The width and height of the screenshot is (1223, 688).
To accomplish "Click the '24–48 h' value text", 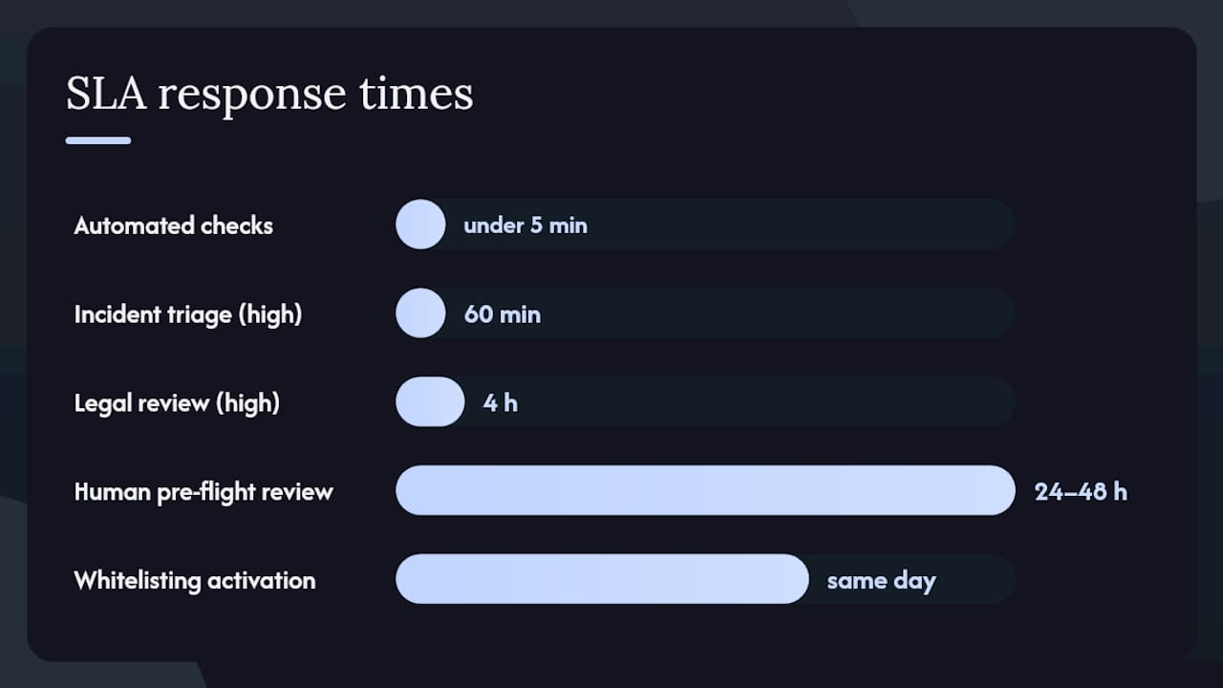I will point(1081,491).
